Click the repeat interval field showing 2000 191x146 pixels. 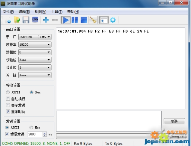point(35,134)
